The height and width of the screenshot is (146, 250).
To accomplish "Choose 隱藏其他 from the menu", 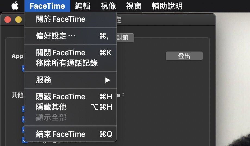I will (x=51, y=107).
